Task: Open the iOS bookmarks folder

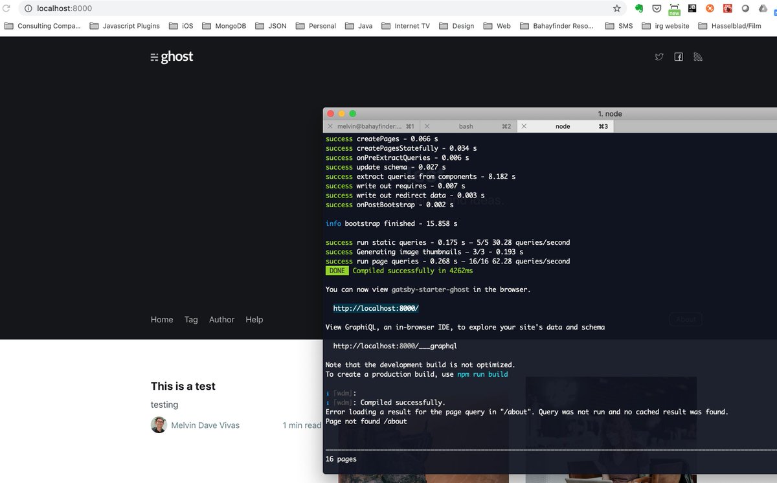Action: pos(181,26)
